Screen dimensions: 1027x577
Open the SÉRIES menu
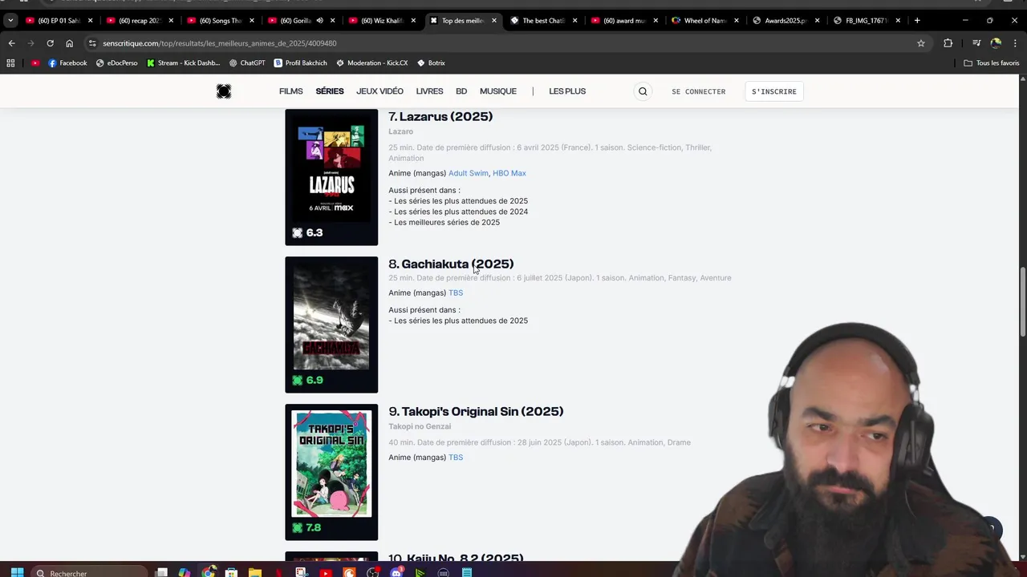(330, 91)
